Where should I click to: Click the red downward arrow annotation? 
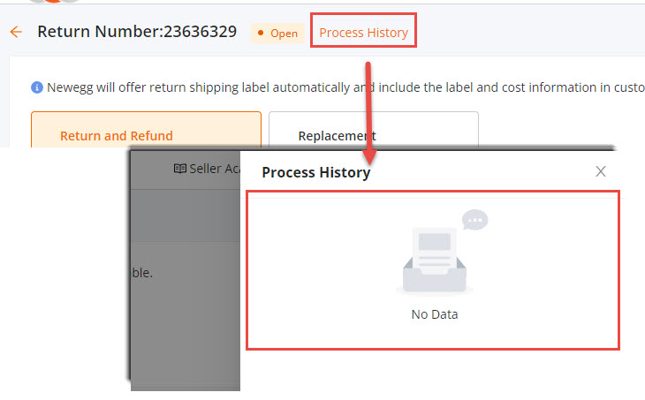click(x=369, y=113)
